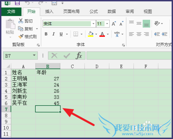Click the borders icon
This screenshot has width=173, height=139.
[x=76, y=34]
